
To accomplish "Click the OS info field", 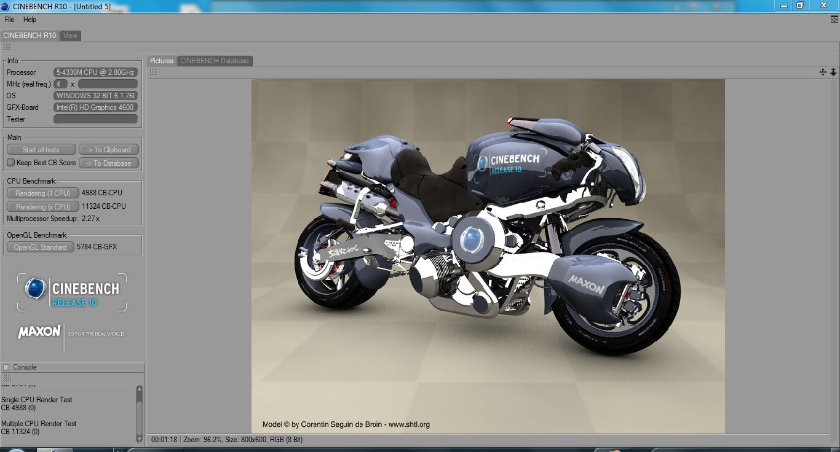I will (95, 96).
